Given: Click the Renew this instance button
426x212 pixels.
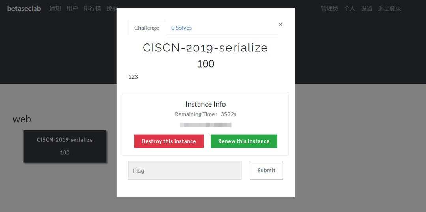Looking at the screenshot, I should (x=244, y=141).
